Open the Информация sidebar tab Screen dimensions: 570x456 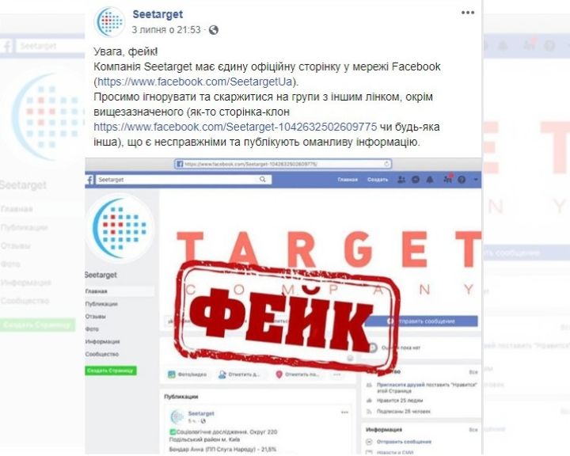[x=102, y=341]
